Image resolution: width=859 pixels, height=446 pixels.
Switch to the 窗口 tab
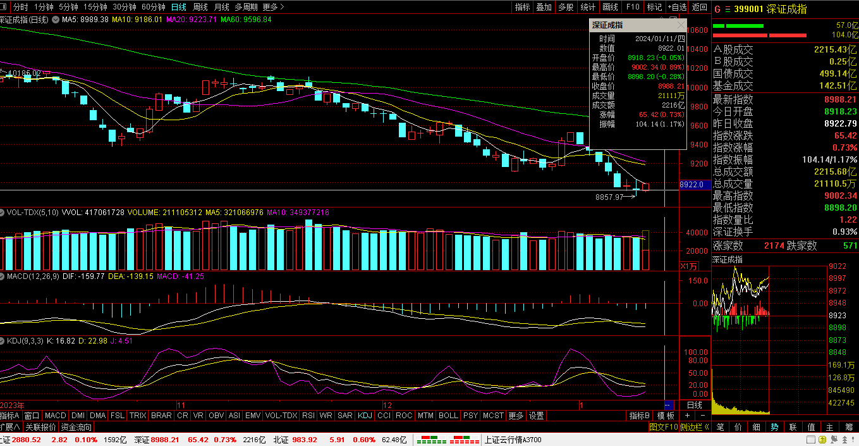pos(32,416)
